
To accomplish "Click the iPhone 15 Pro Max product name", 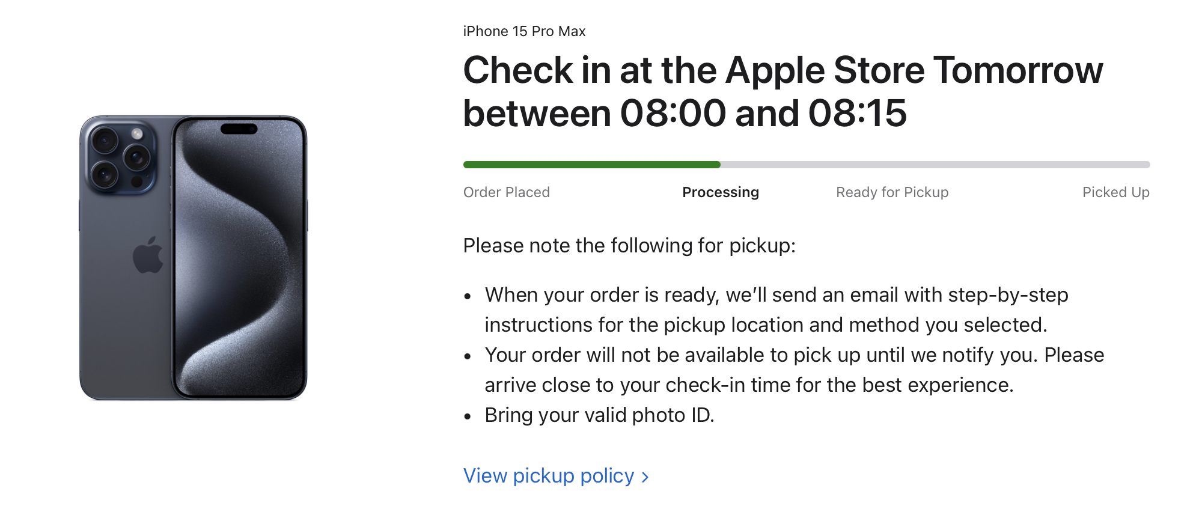I will pyautogui.click(x=524, y=31).
